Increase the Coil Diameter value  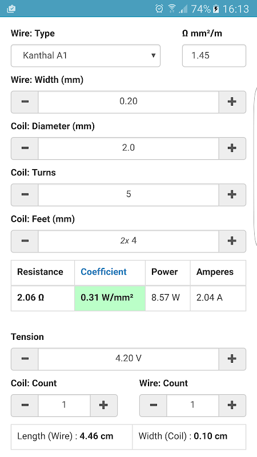tap(232, 148)
